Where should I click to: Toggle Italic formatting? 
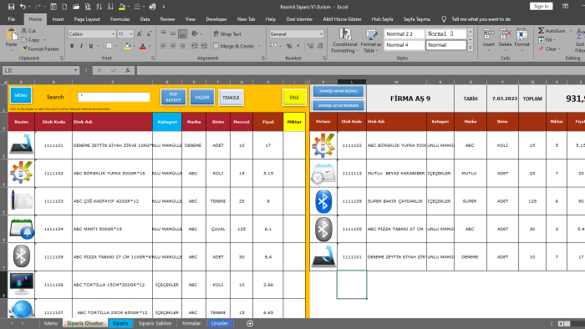81,46
